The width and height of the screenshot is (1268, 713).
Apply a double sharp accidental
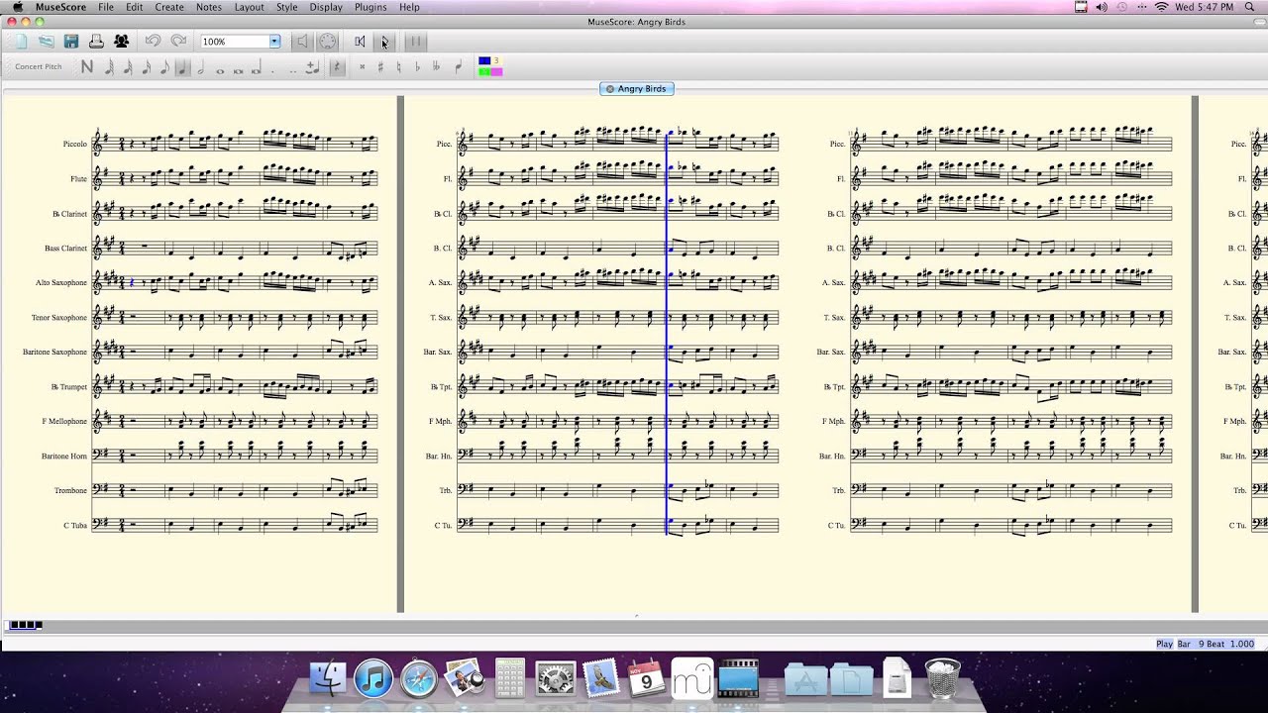(x=363, y=67)
